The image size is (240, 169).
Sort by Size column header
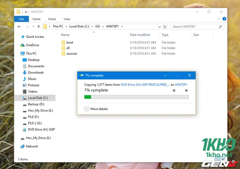pyautogui.click(x=196, y=35)
